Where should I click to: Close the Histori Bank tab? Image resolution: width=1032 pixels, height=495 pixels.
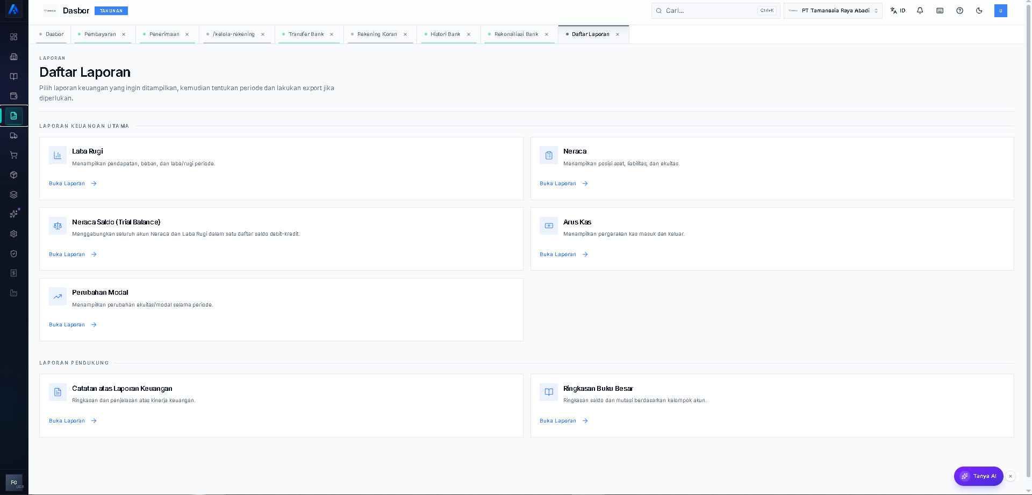[469, 34]
